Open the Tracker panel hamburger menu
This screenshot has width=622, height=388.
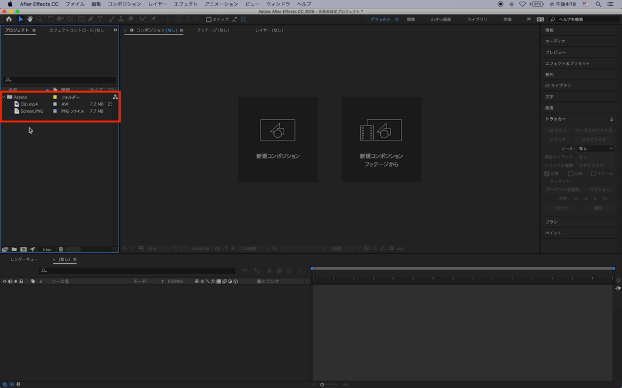pyautogui.click(x=611, y=119)
